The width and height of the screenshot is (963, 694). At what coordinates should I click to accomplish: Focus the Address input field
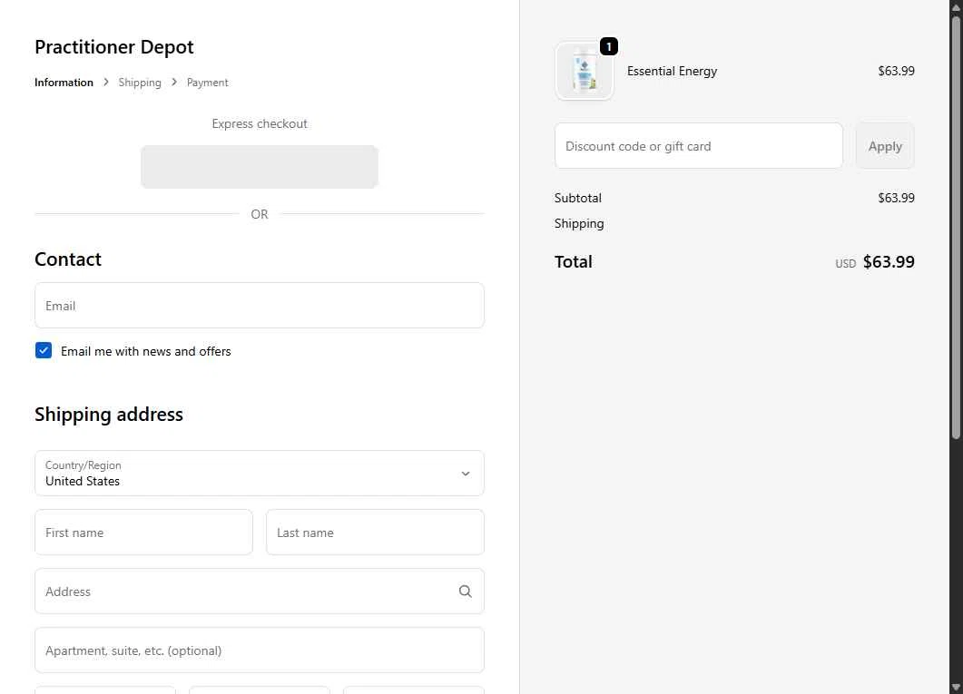tap(260, 591)
